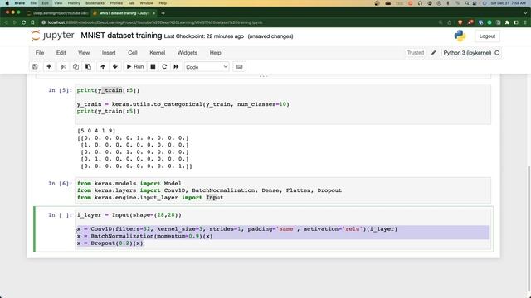Screen dimensions: 531x298
Task: Open macOS History menu
Action: point(74,3)
